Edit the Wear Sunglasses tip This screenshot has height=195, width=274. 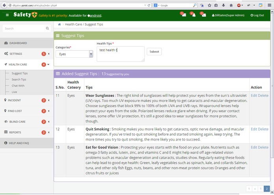click(x=254, y=96)
